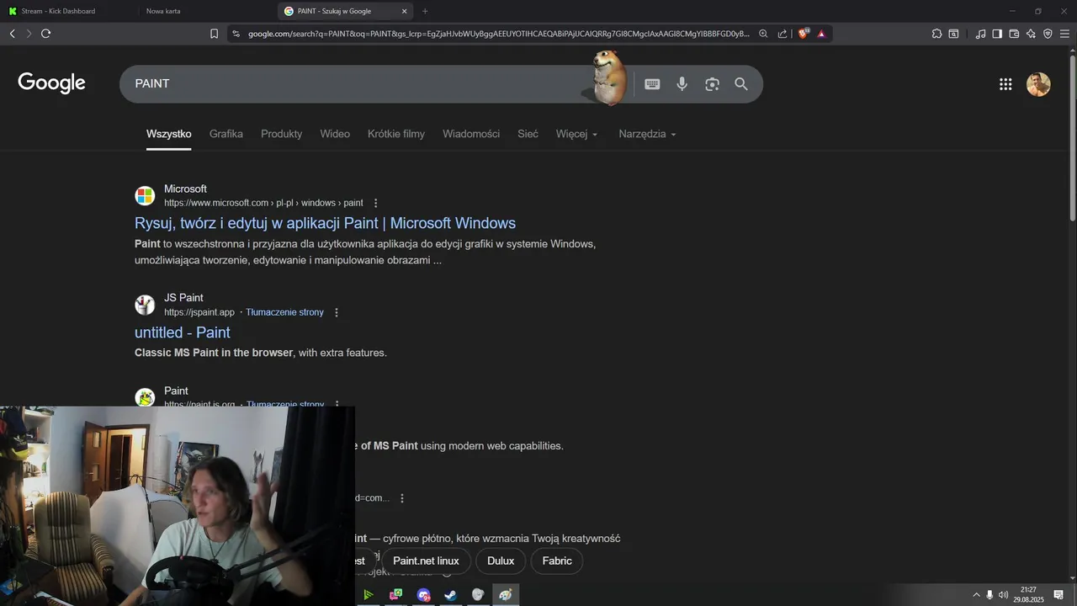Switch to the Nowa karta browser tab
Image resolution: width=1077 pixels, height=606 pixels.
[207, 11]
